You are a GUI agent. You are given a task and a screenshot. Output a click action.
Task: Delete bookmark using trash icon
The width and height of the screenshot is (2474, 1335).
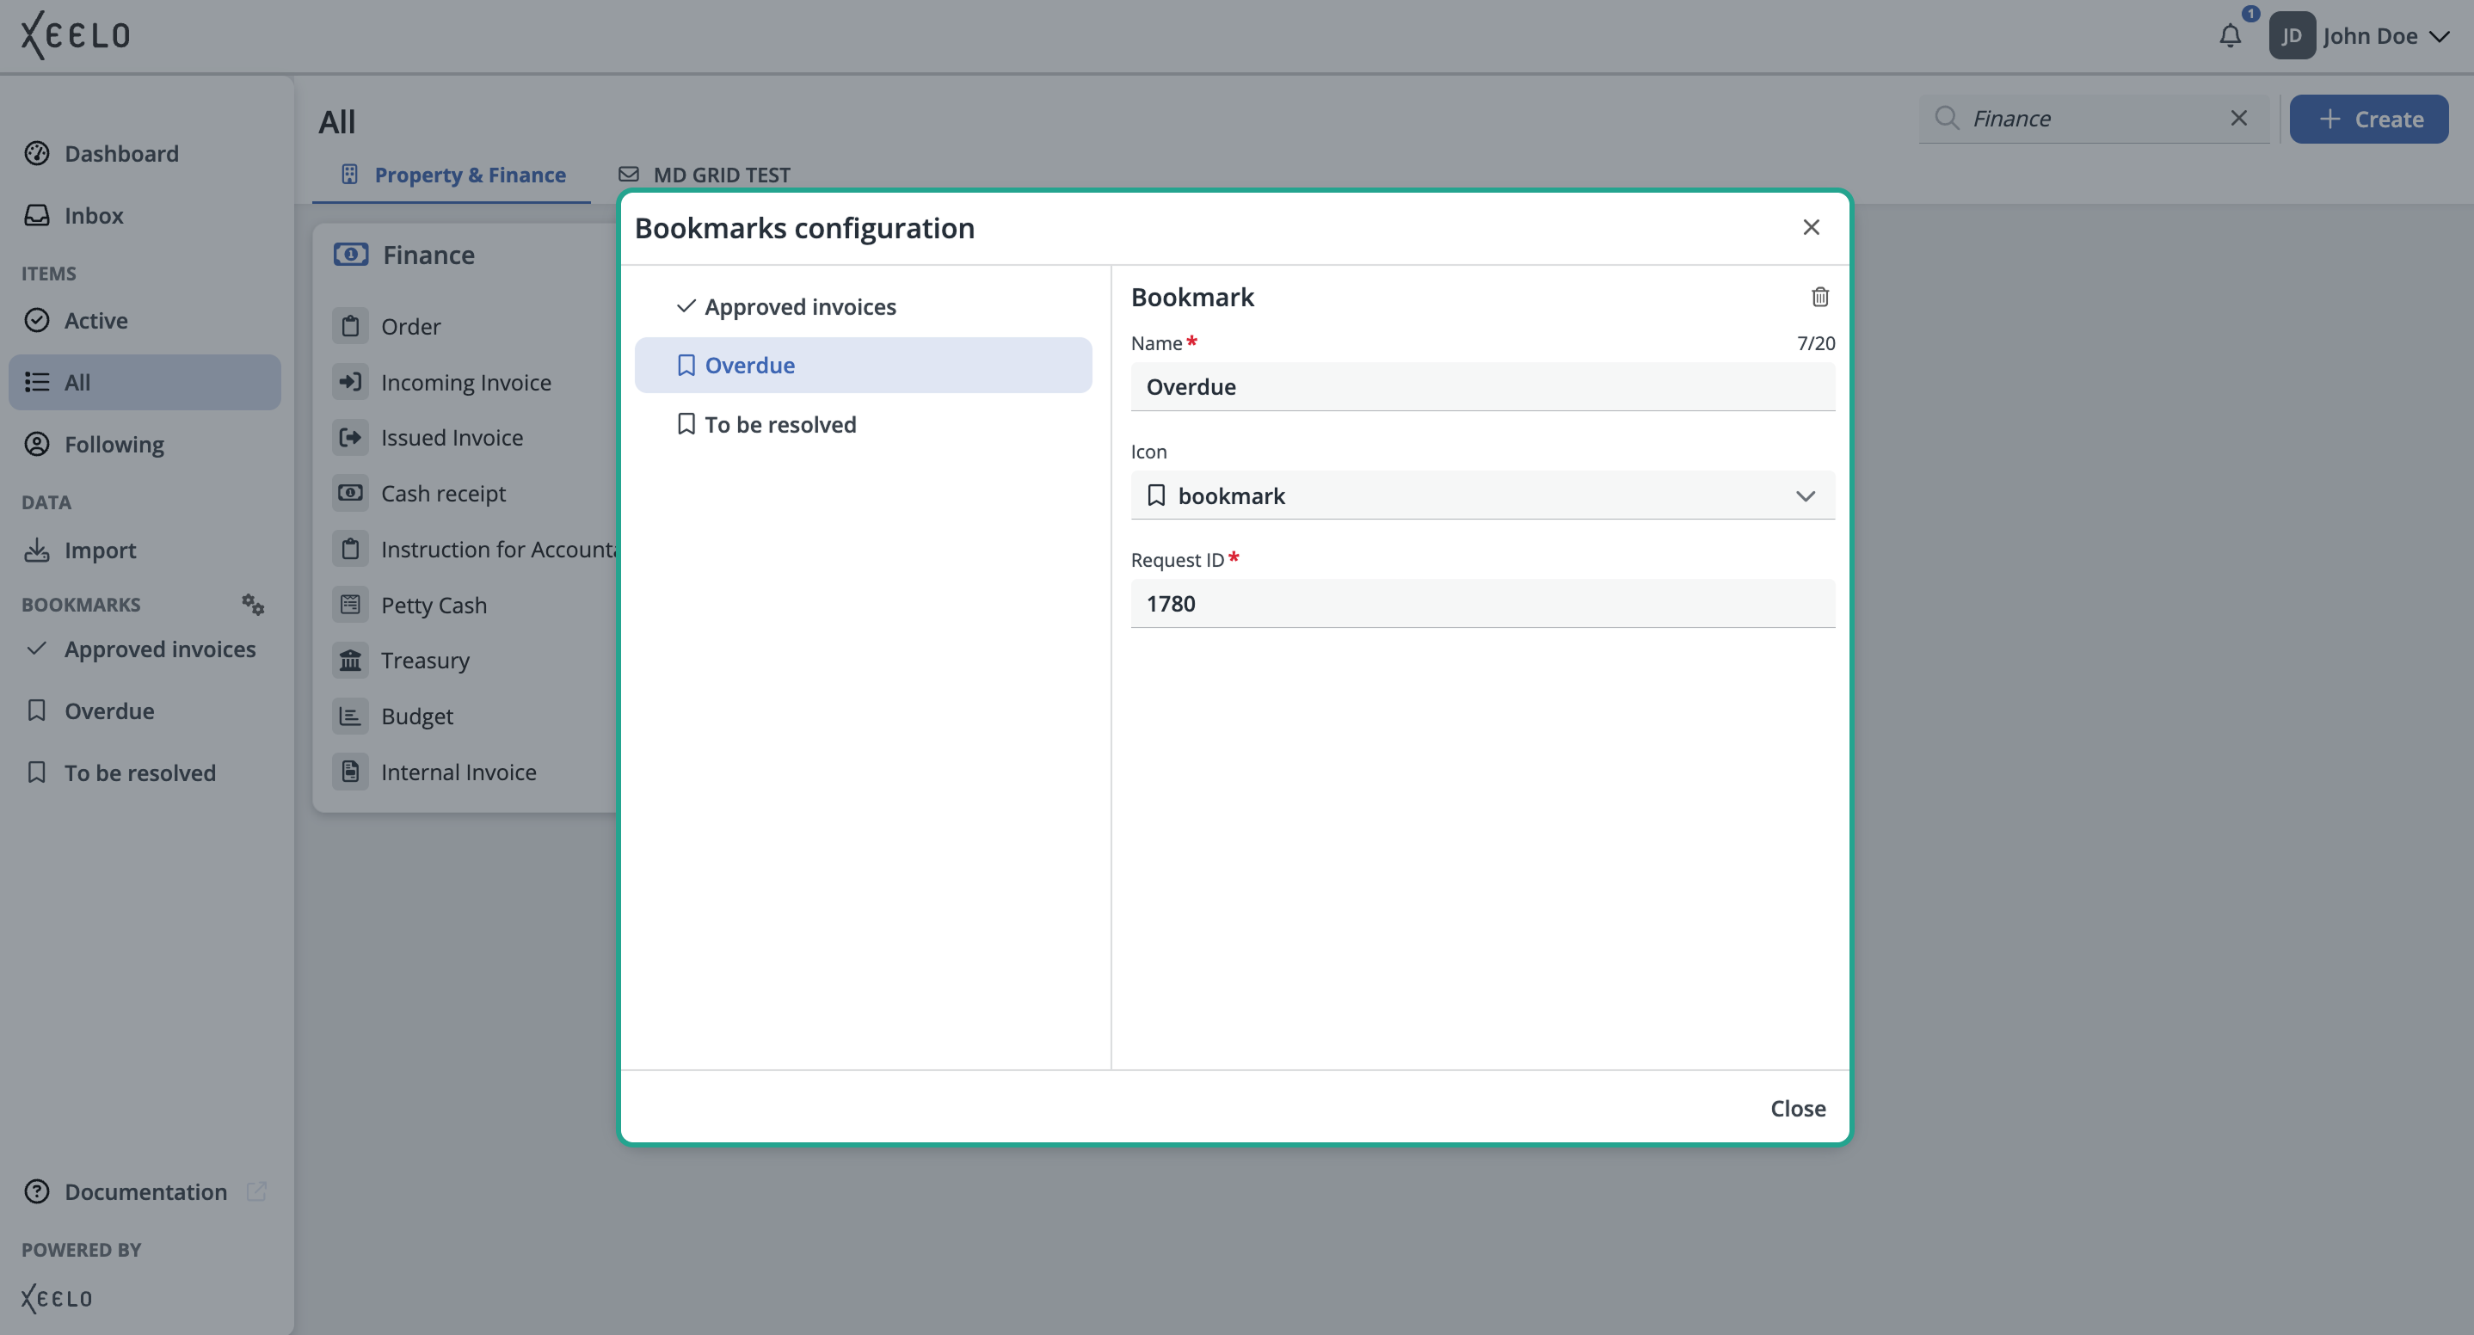coord(1819,297)
